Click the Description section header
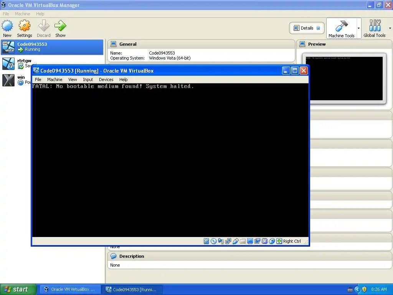The height and width of the screenshot is (295, 393). 249,256
